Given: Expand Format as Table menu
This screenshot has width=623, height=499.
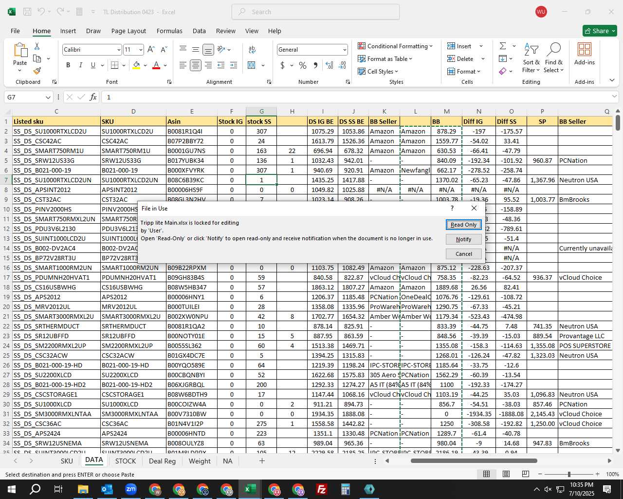Looking at the screenshot, I should [x=385, y=59].
